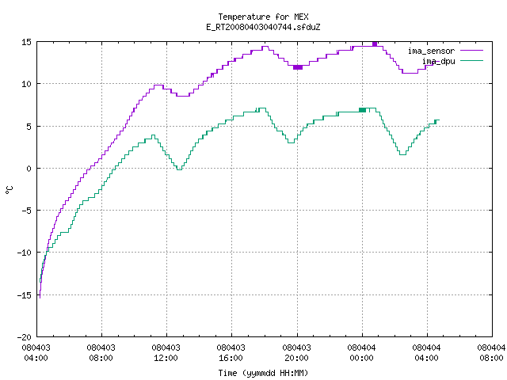The height and width of the screenshot is (380, 507).
Task: Select the y-axis tick value "15"
Action: coord(26,42)
